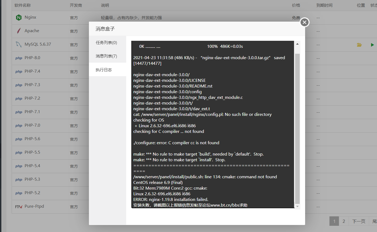Screen dimensions: 377x232
Task: Open the Apache software name link
Action: 32,31
